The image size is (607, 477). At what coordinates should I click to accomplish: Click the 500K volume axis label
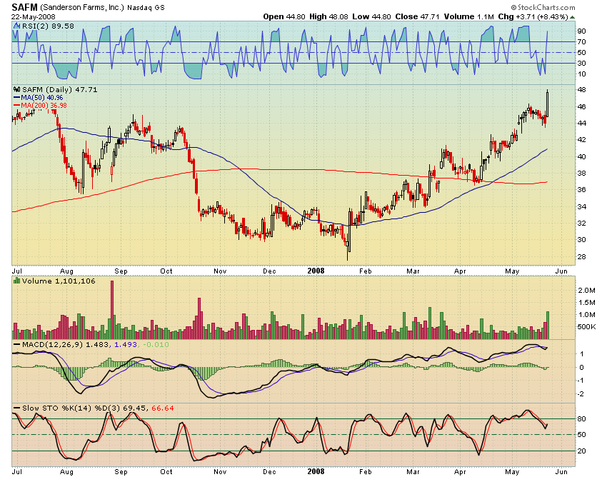coord(586,327)
